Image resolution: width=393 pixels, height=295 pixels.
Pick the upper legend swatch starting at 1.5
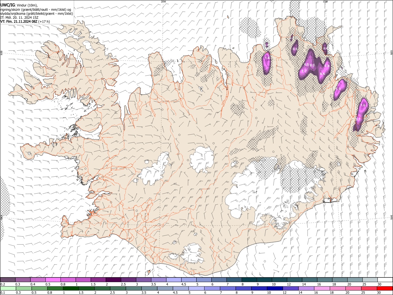point(98,280)
